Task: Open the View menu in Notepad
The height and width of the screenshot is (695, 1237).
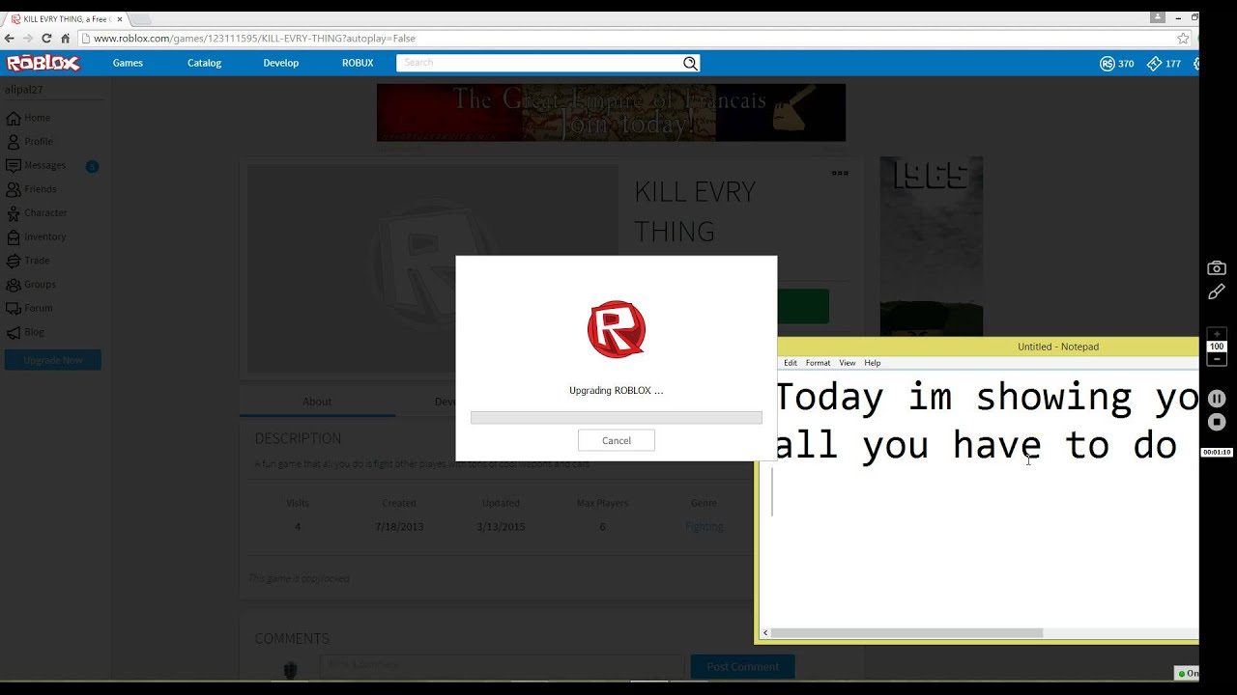Action: click(848, 363)
